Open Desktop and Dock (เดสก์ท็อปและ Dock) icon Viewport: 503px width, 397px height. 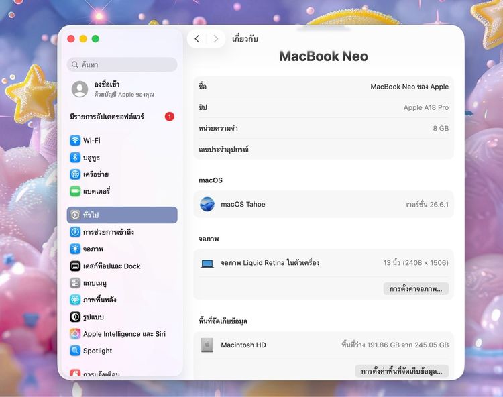75,266
